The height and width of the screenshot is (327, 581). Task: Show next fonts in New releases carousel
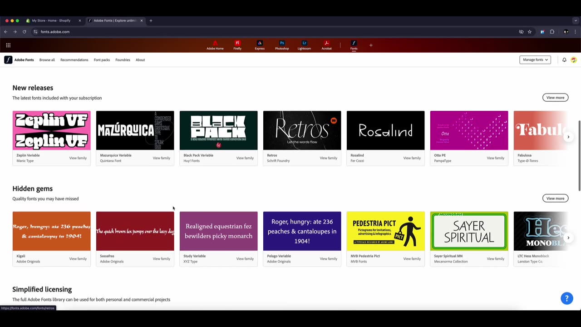[568, 137]
